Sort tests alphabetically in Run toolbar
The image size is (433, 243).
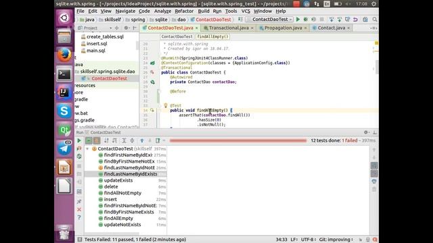pos(106,140)
